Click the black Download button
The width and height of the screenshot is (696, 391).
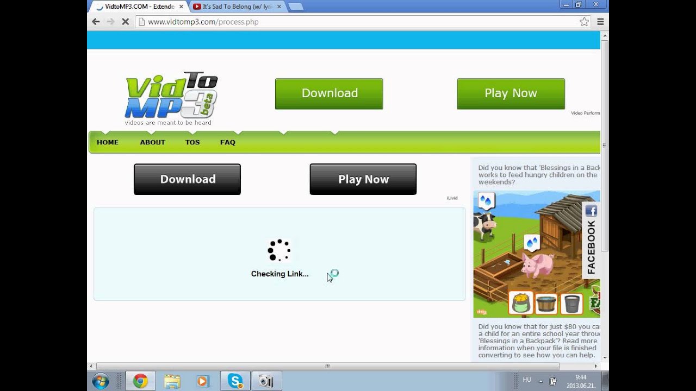coord(187,179)
